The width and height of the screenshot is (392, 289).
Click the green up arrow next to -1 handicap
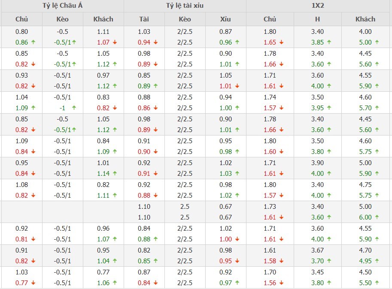[74, 108]
